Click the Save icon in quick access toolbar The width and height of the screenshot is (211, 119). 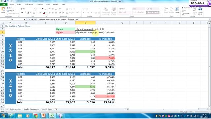coord(5,1)
